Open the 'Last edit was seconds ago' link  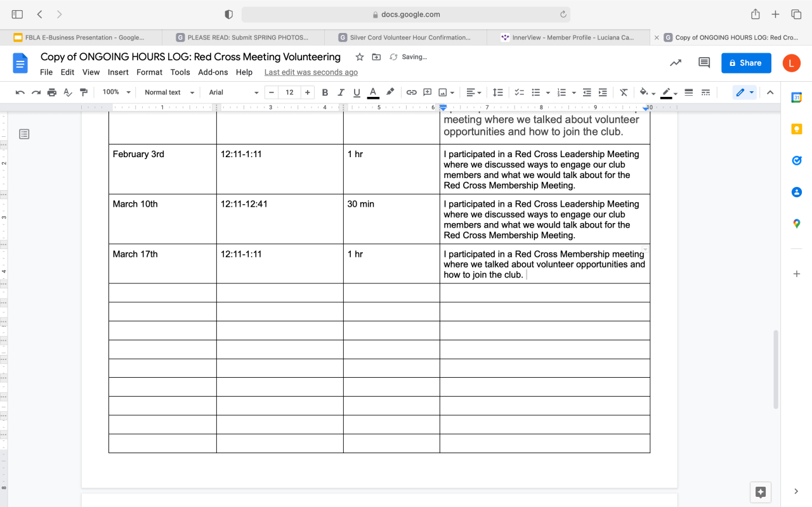point(311,72)
